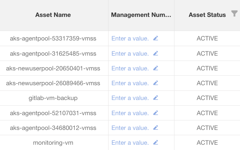Click edit pencil for aks-newuserpool-26089466-vmss
This screenshot has width=240, height=150.
click(156, 83)
